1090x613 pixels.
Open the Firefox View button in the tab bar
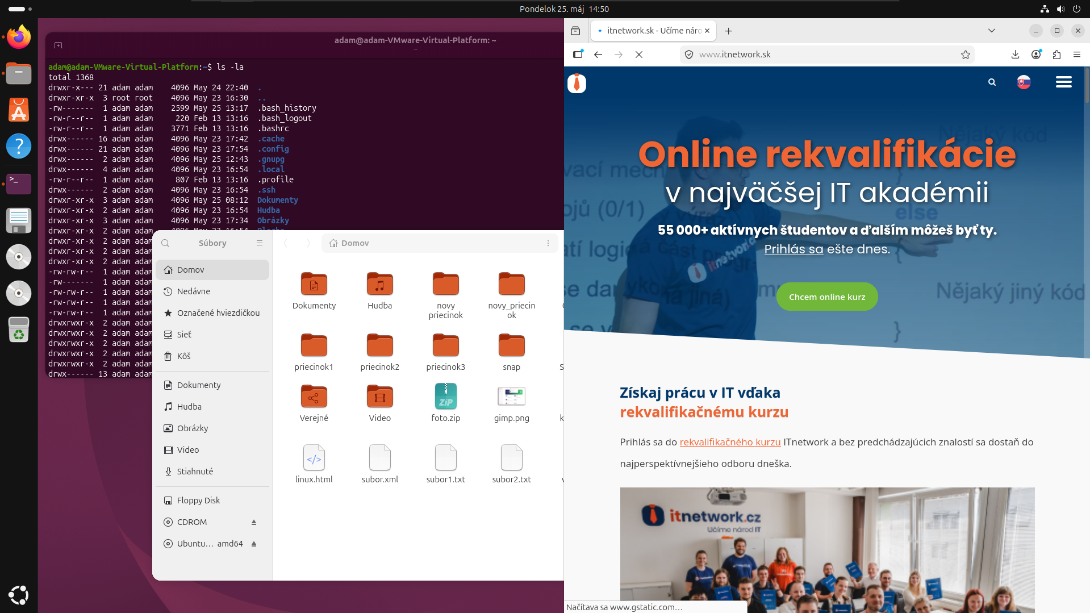click(575, 31)
